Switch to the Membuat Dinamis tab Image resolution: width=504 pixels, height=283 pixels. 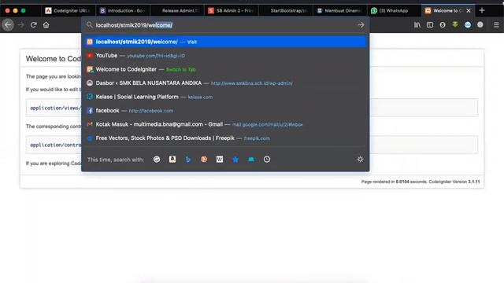(x=339, y=10)
